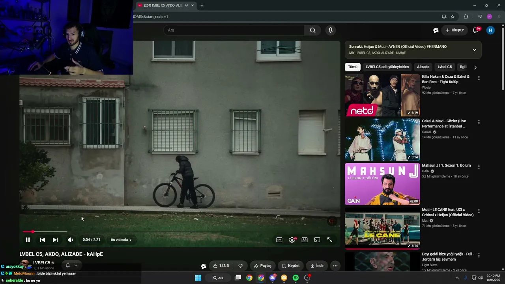Select the Alizade filter chip
The image size is (505, 284).
pyautogui.click(x=423, y=67)
